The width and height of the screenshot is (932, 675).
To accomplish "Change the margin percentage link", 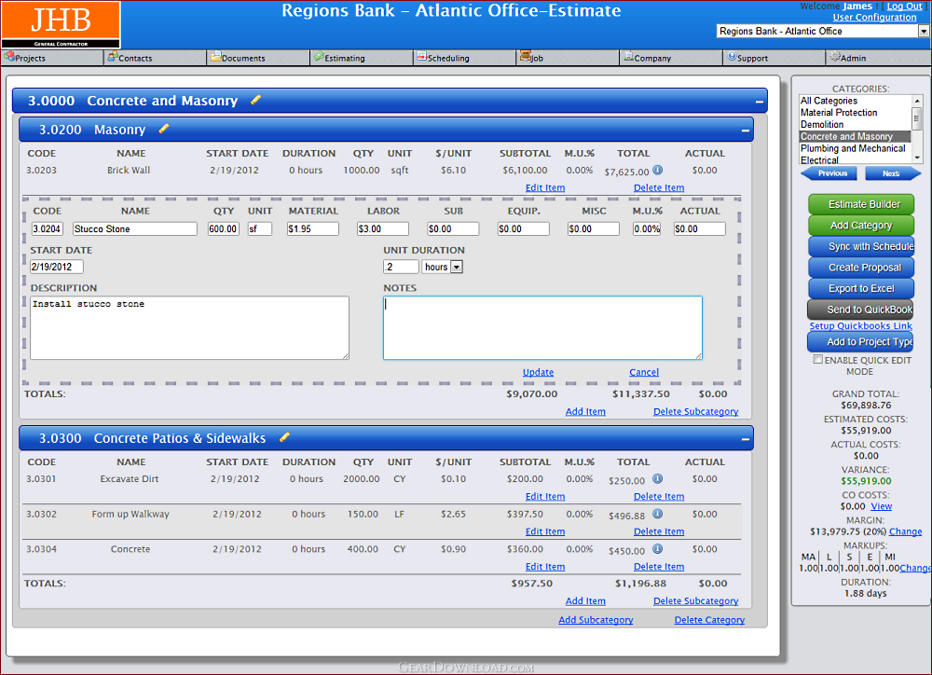I will [905, 531].
